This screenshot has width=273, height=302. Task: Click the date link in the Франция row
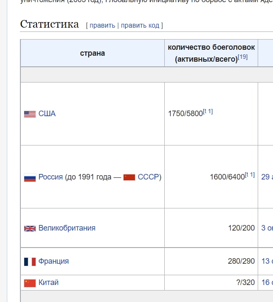tap(267, 261)
